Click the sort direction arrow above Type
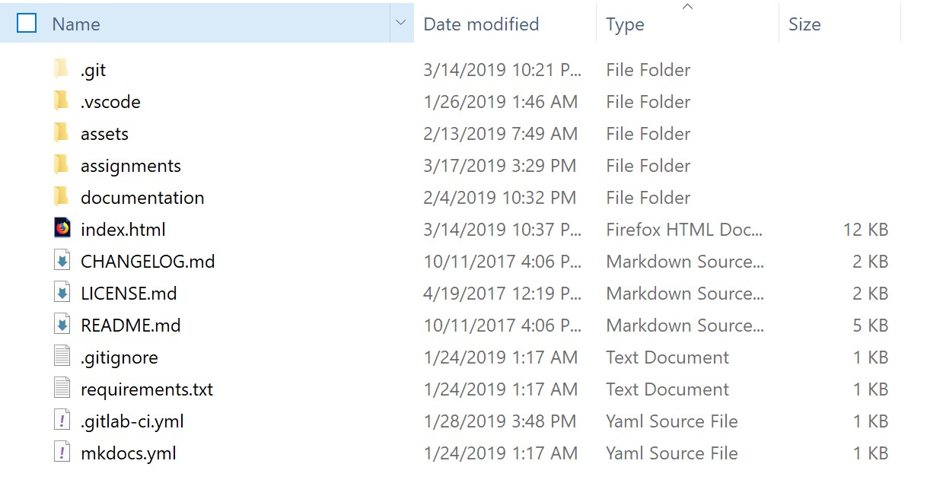The image size is (930, 502). tap(687, 7)
